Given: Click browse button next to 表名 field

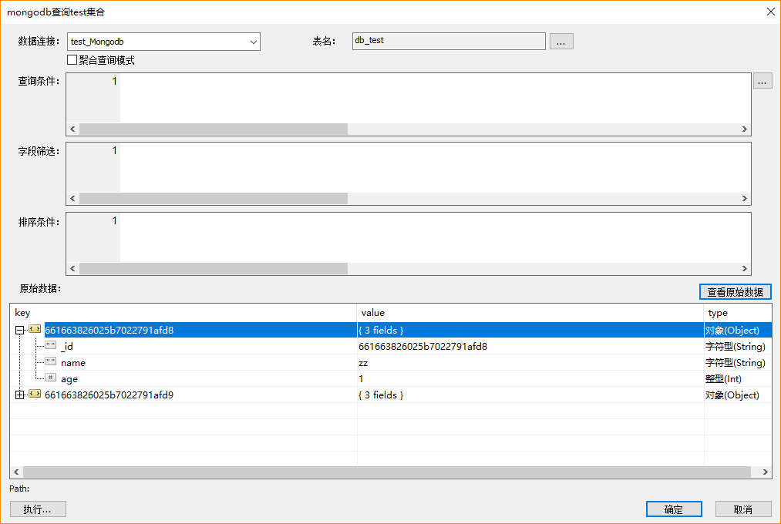Looking at the screenshot, I should (x=561, y=42).
